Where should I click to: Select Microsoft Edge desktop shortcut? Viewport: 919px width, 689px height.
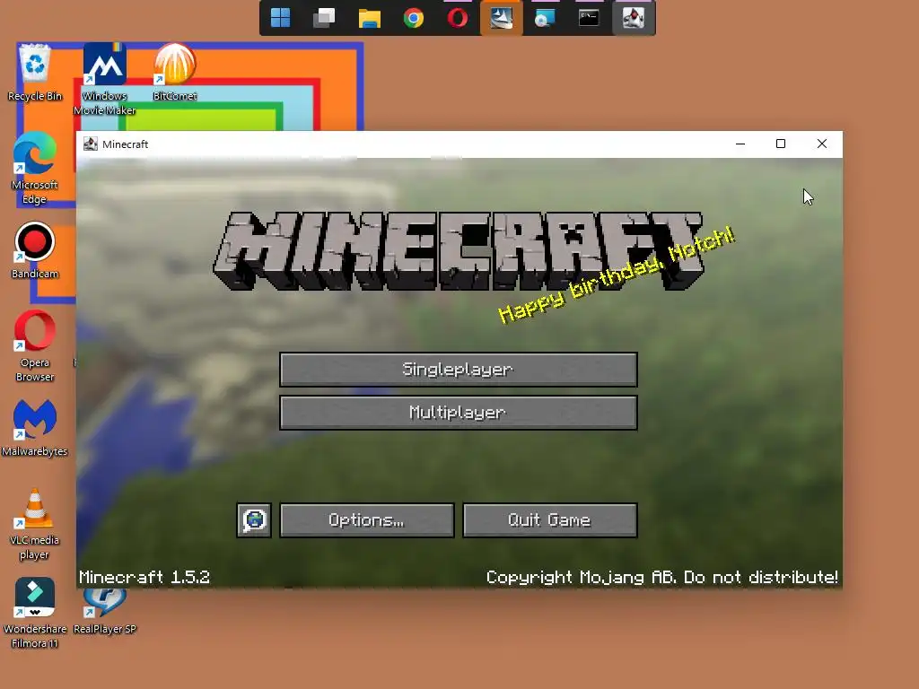click(35, 168)
